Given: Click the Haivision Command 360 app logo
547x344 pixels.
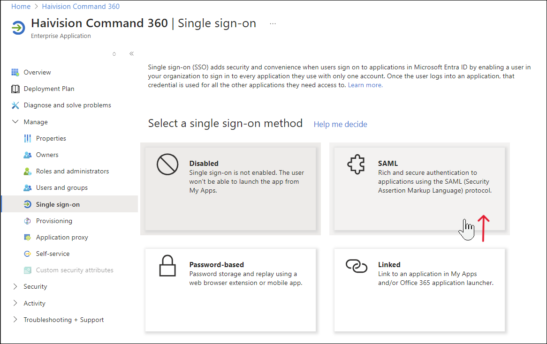Looking at the screenshot, I should (18, 28).
